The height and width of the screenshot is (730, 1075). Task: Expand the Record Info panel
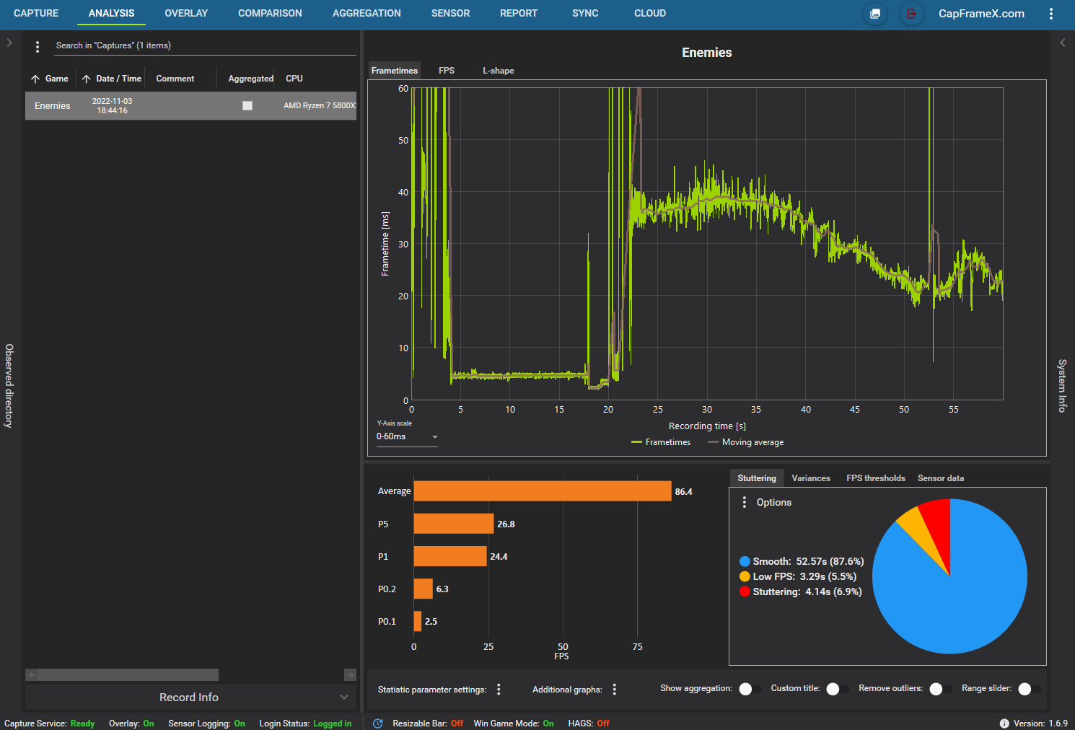point(190,697)
